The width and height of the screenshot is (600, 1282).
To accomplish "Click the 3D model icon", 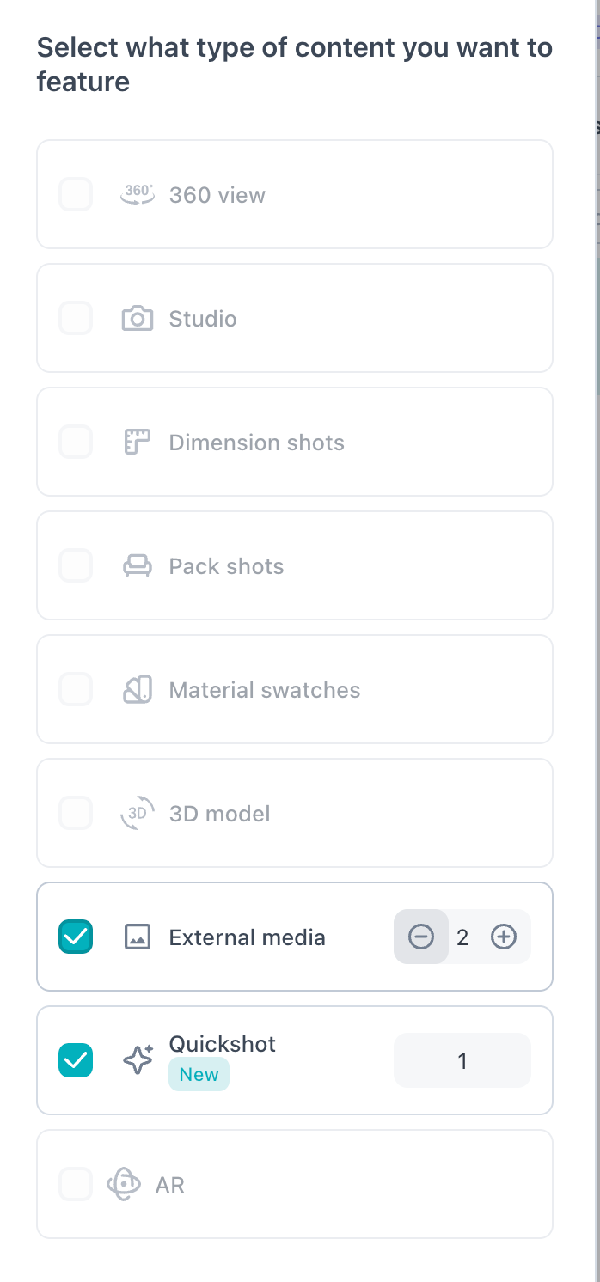I will (x=138, y=814).
